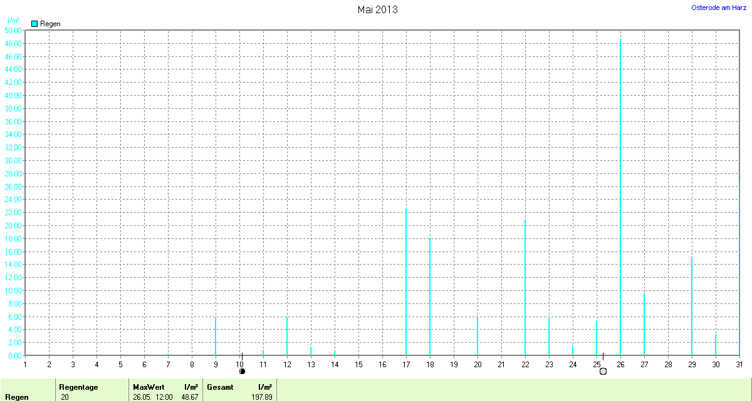Click the Gesamt column header
The image size is (752, 401).
click(x=220, y=387)
